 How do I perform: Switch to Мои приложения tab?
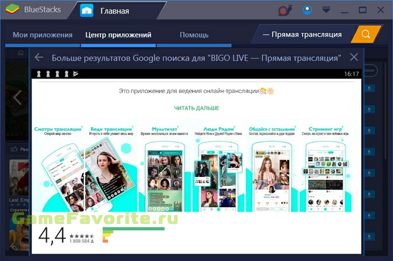click(43, 35)
